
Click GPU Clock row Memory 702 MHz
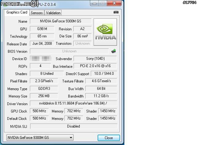click(74, 111)
